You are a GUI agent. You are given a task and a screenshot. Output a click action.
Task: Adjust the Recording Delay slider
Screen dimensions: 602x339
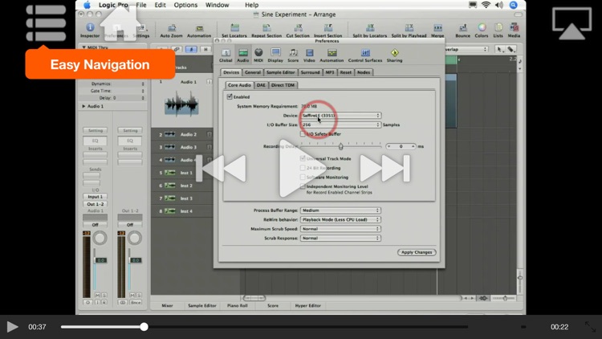pos(340,146)
